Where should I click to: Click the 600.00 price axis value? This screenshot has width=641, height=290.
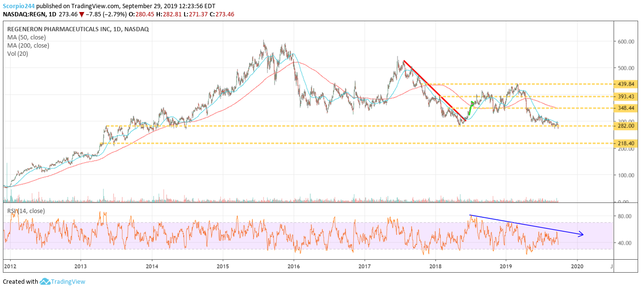[x=625, y=42]
